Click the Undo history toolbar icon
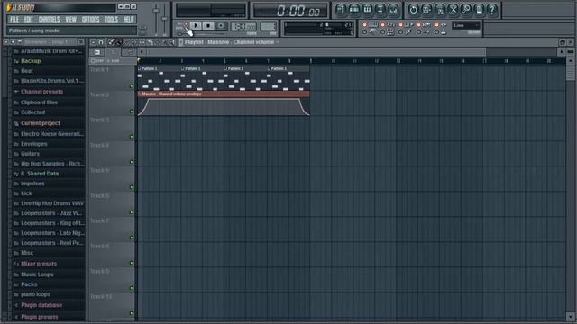The width and height of the screenshot is (577, 324). [x=413, y=10]
